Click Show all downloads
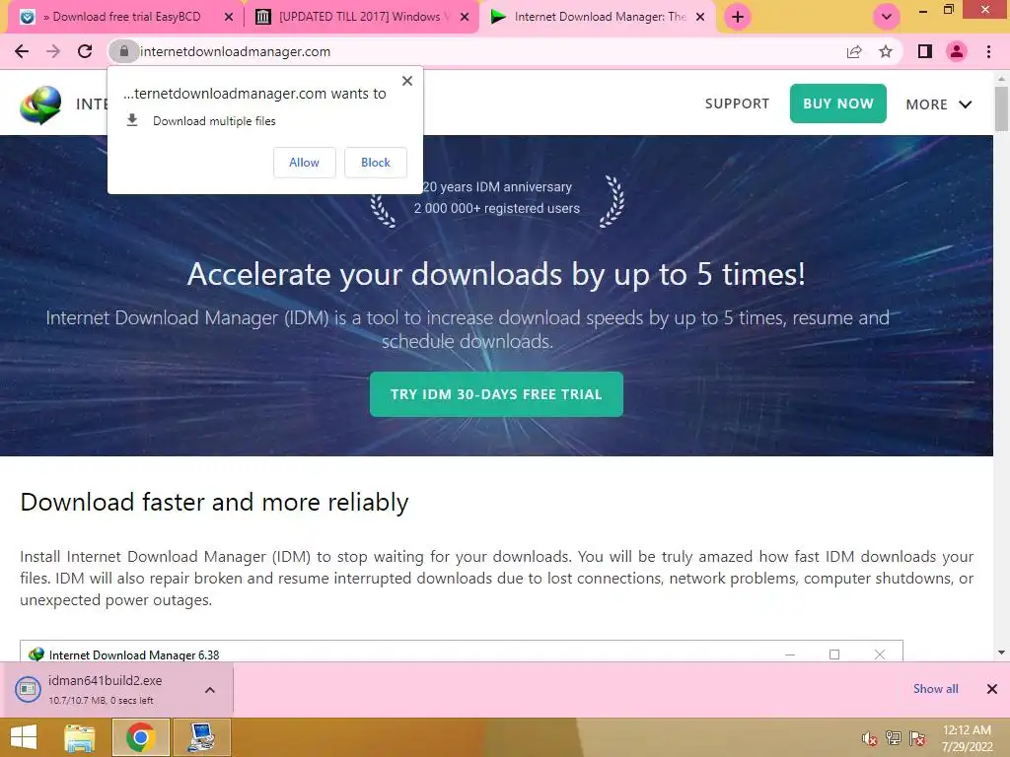 tap(935, 689)
